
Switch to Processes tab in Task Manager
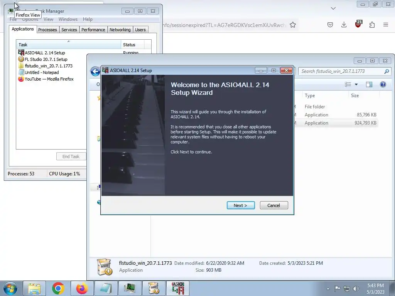pos(47,30)
